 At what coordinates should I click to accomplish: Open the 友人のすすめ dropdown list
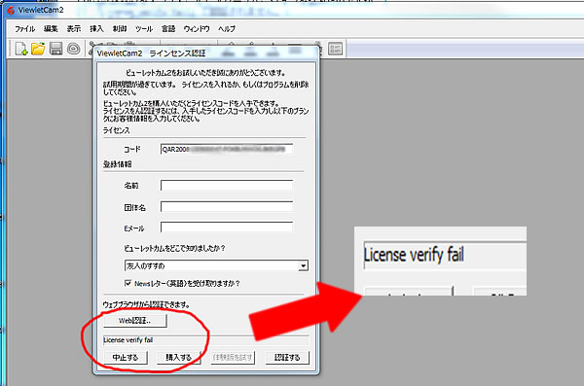[216, 265]
